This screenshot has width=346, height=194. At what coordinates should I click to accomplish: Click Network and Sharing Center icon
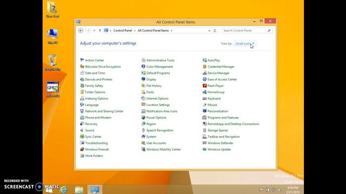[82, 111]
